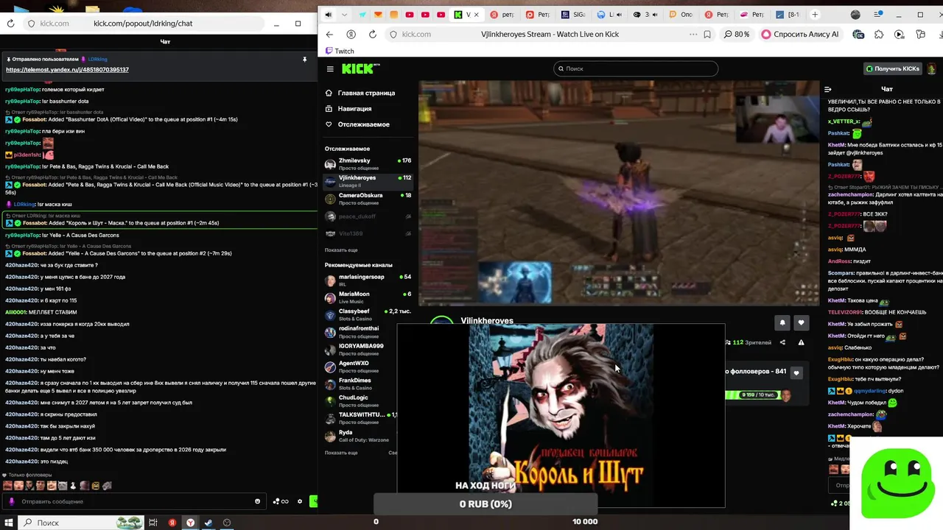Open Навигация in Kick sidebar
Screen dimensions: 943x530
pos(348,108)
